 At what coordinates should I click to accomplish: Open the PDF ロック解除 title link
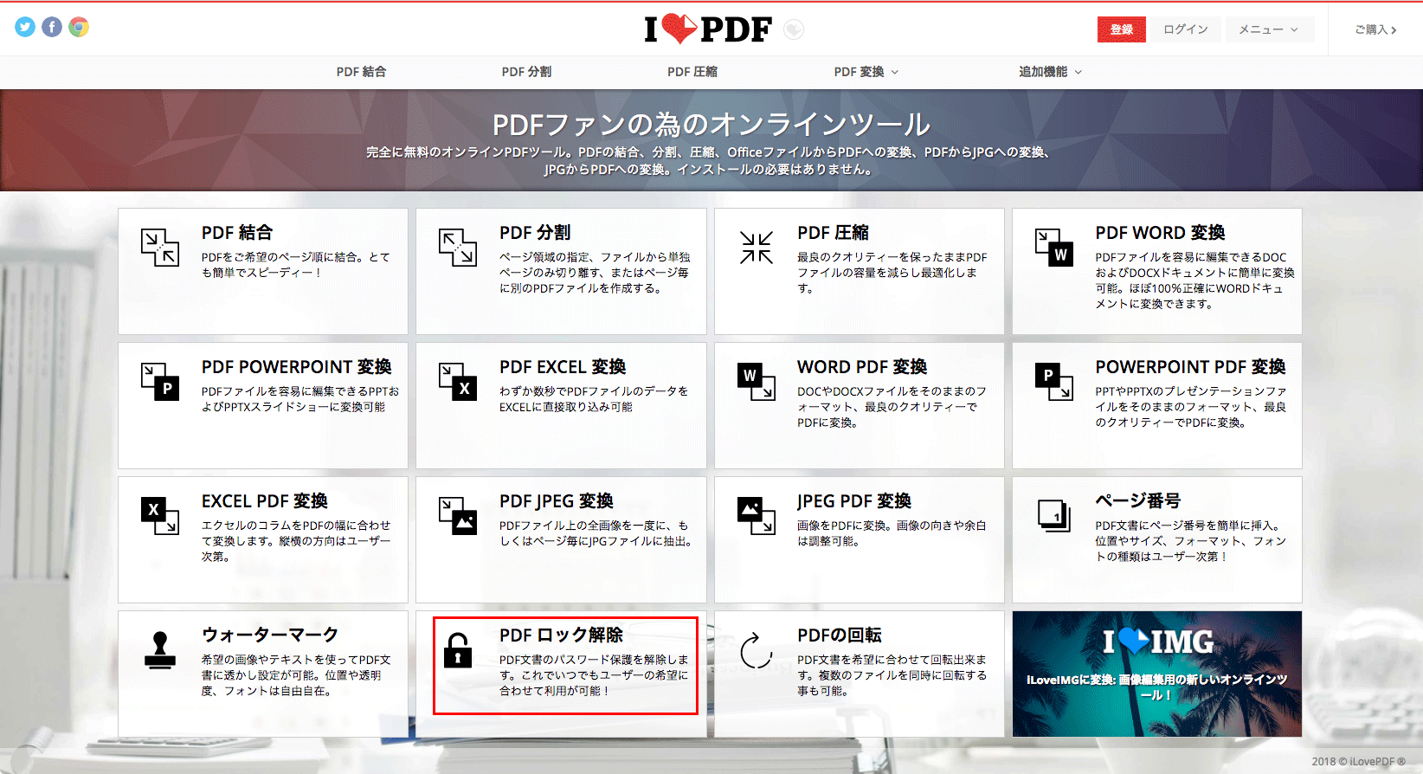pos(561,635)
